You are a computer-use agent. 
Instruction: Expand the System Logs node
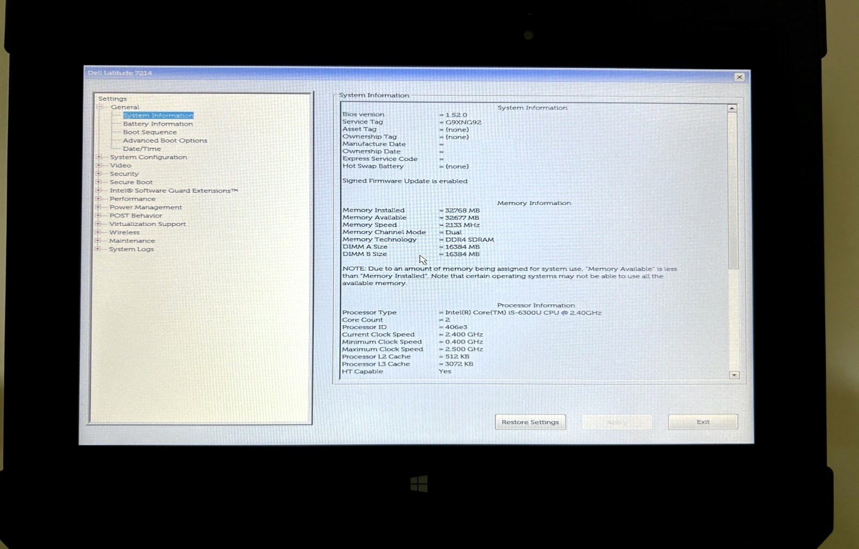coord(98,248)
